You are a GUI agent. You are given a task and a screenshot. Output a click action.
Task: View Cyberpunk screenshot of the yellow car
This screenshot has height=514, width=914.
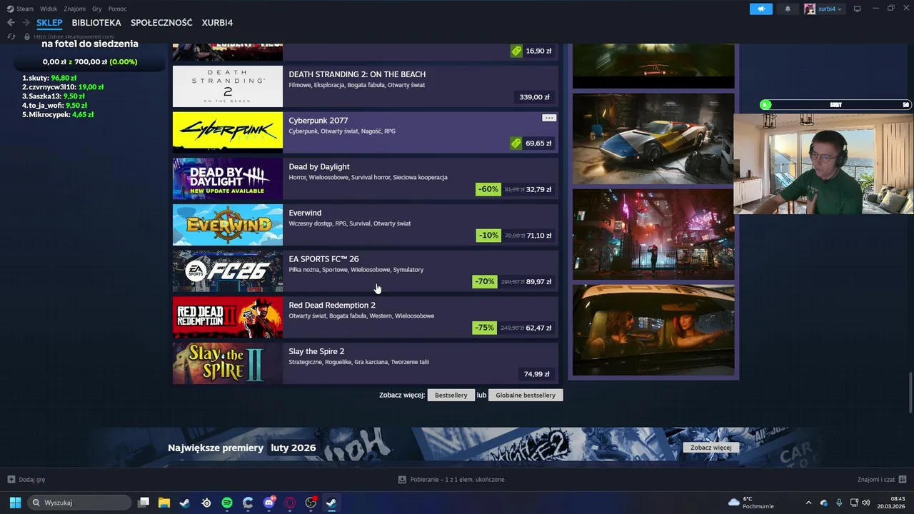click(653, 138)
